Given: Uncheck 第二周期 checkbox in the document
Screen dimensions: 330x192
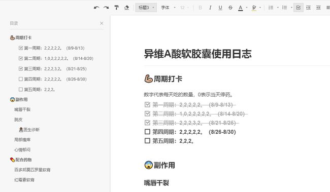Looking at the screenshot, I should (x=147, y=113).
